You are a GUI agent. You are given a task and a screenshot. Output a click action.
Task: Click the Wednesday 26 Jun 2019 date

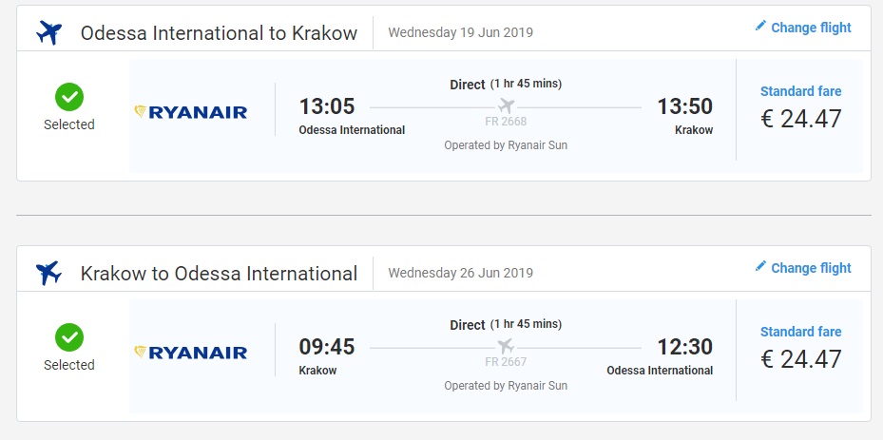[x=461, y=273]
